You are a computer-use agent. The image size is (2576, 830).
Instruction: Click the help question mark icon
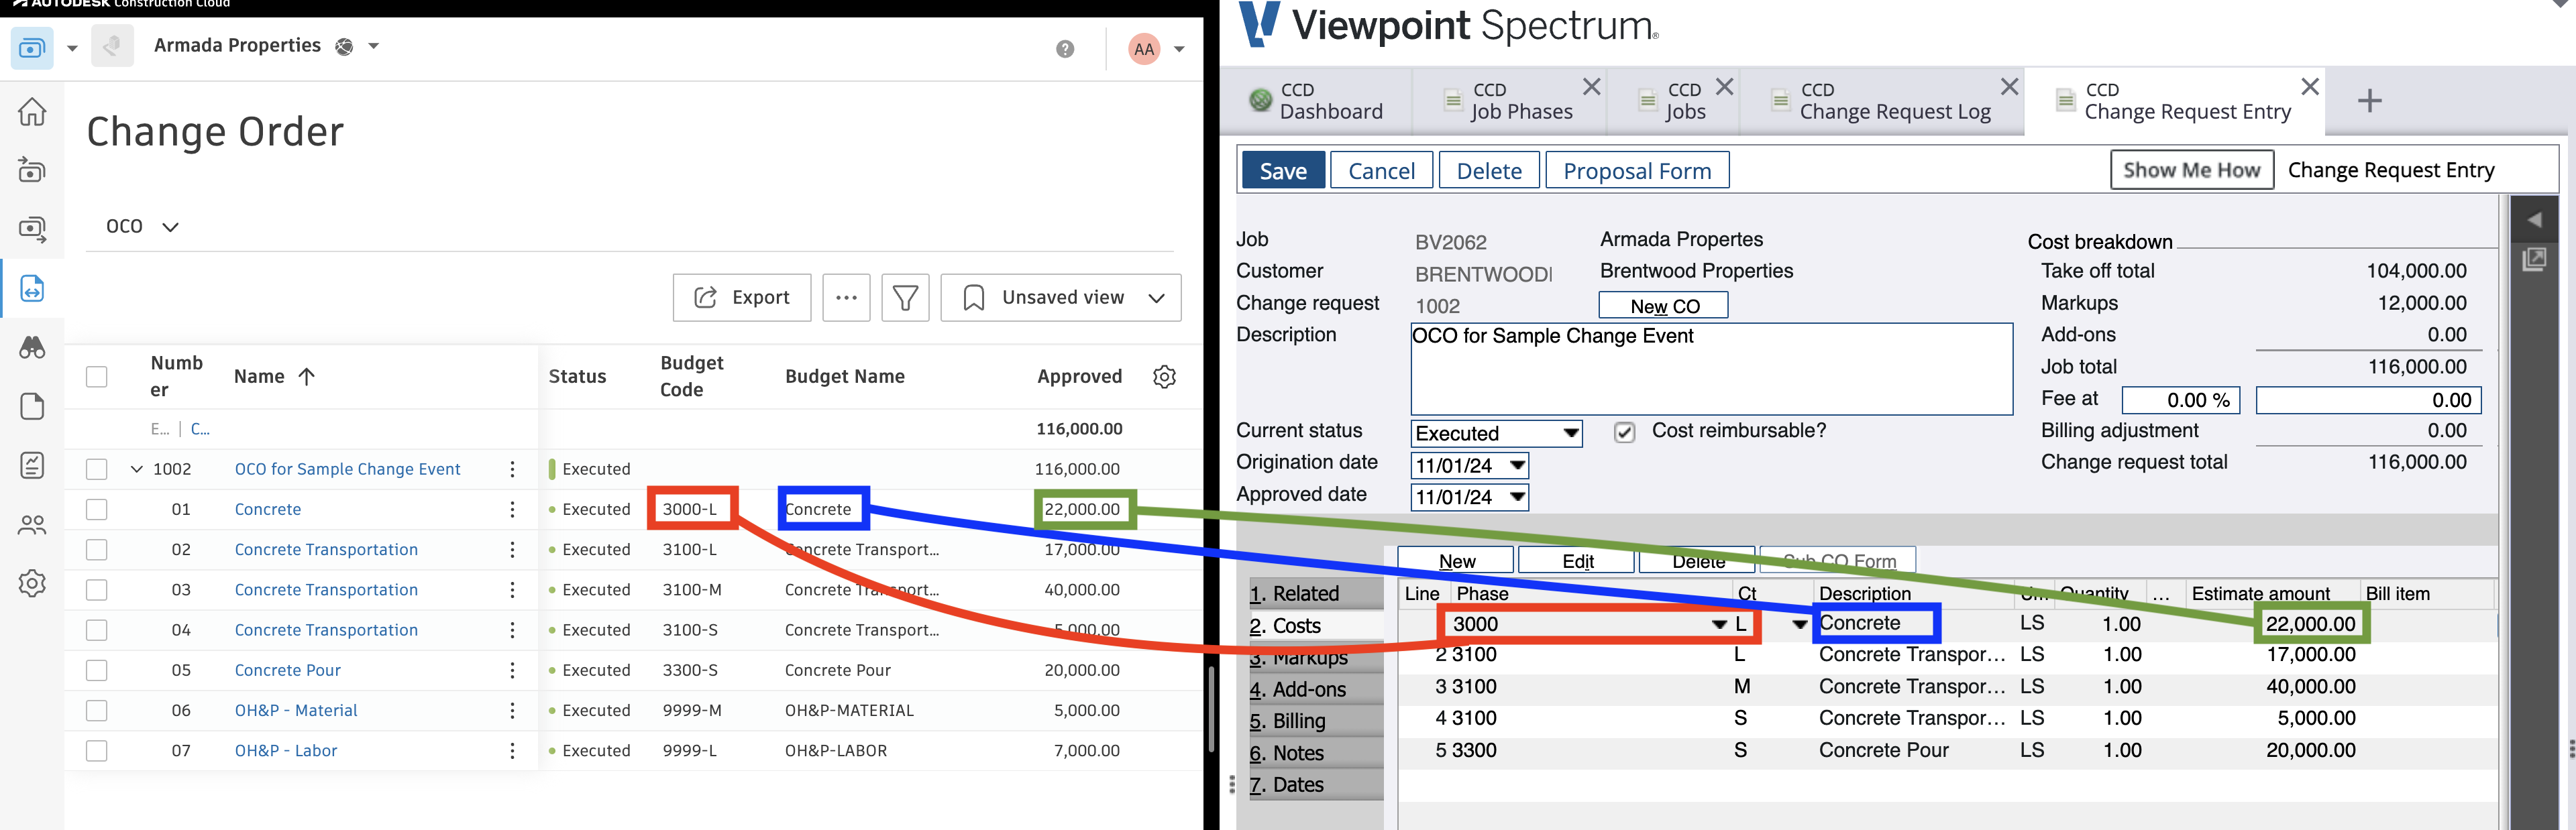click(1065, 49)
